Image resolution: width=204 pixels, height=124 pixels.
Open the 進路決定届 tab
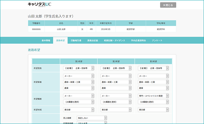pyautogui.click(x=92, y=40)
